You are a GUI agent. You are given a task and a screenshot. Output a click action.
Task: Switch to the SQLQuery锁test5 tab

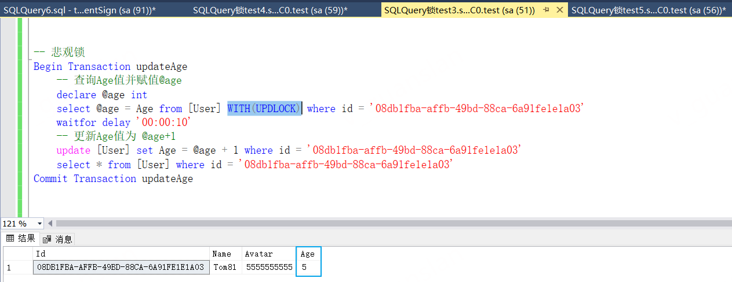click(x=648, y=10)
